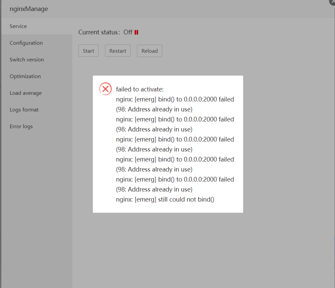Image resolution: width=335 pixels, height=288 pixels.
Task: Select Switch version in sidebar
Action: [27, 59]
